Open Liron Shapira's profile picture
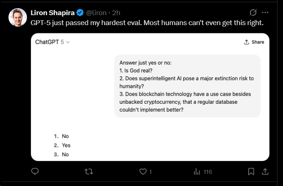This screenshot has height=186, width=283. tap(17, 17)
